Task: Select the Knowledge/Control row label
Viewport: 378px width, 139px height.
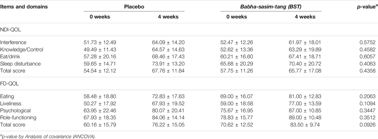Action: [22, 49]
